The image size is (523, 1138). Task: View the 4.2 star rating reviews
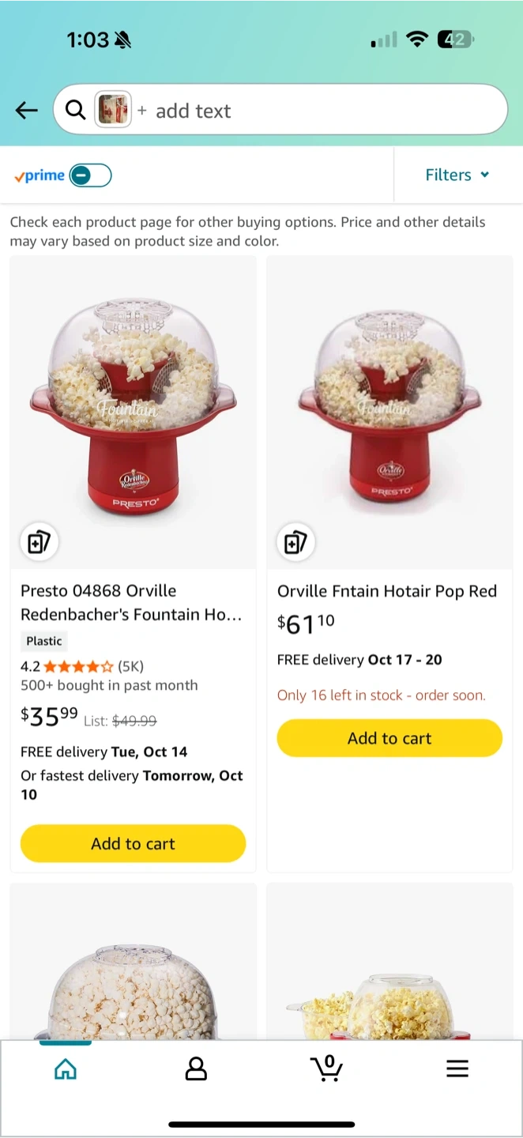(82, 666)
